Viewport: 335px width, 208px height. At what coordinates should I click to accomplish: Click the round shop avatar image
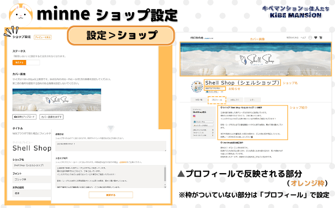pos(197,87)
